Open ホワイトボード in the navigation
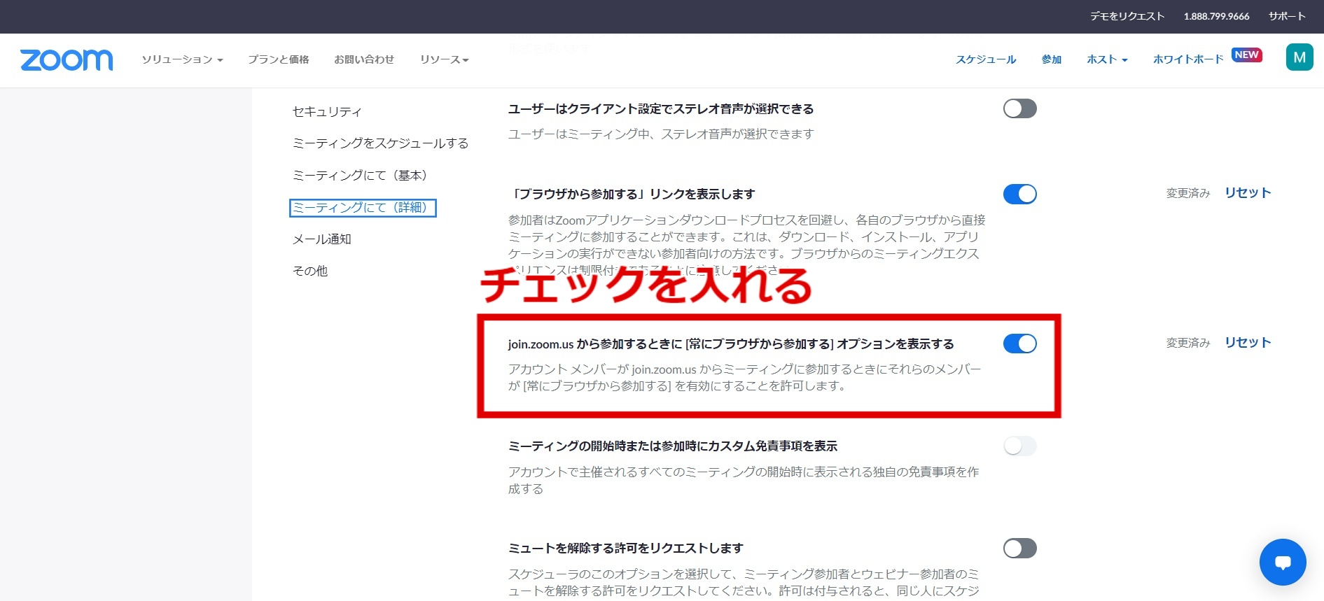1324x601 pixels. pos(1188,59)
